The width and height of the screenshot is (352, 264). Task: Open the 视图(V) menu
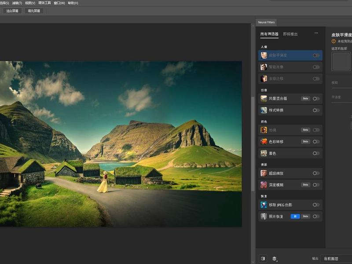[x=30, y=3]
